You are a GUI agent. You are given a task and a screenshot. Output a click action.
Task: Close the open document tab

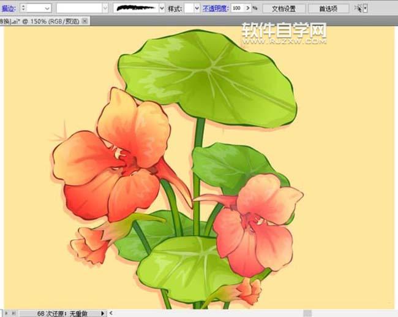pyautogui.click(x=84, y=21)
